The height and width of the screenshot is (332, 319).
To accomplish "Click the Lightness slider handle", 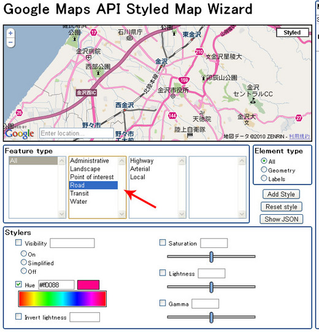I will tap(211, 287).
